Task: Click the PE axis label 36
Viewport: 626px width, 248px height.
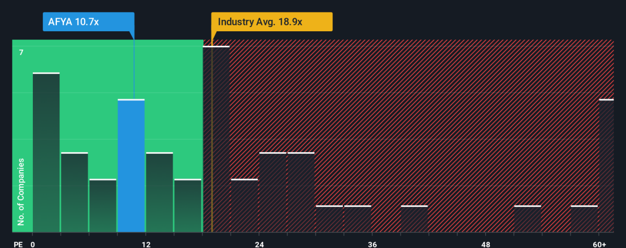Action: click(372, 244)
